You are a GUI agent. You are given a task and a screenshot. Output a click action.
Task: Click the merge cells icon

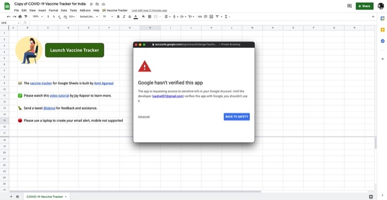pos(155,17)
